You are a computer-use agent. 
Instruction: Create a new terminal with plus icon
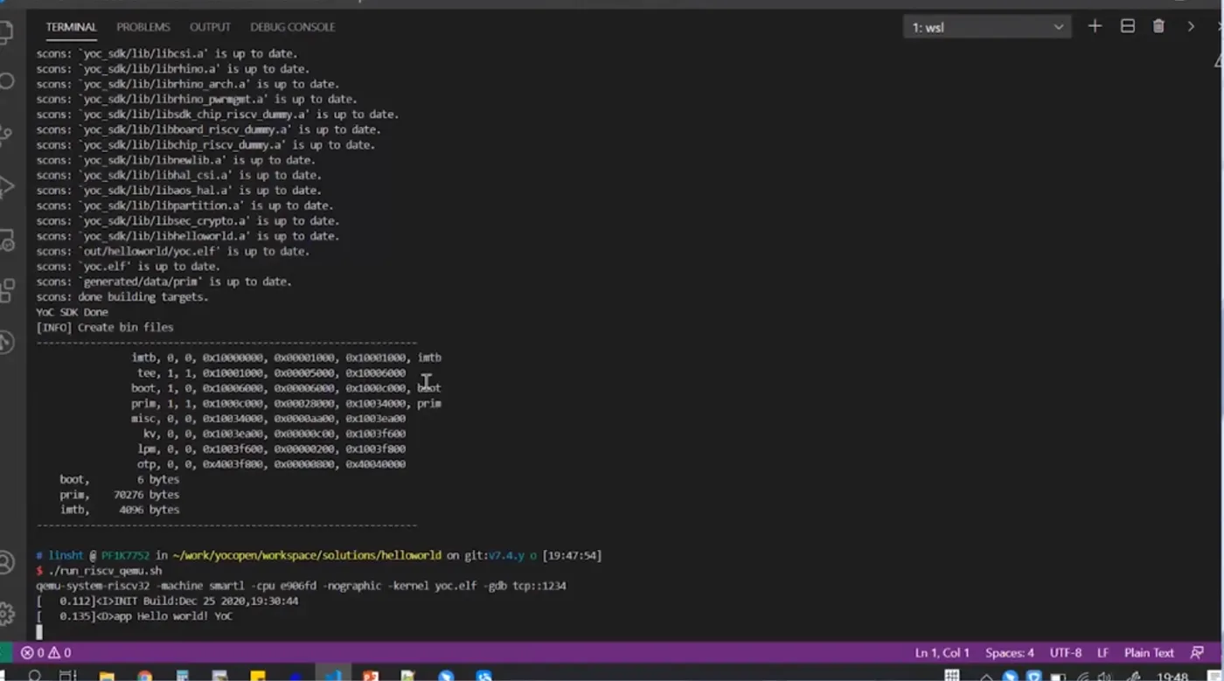1095,26
